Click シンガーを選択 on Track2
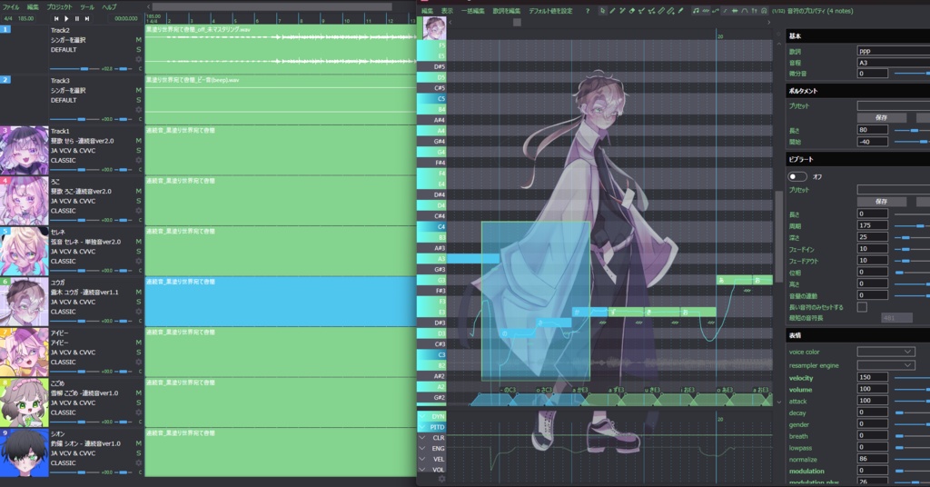 68,40
